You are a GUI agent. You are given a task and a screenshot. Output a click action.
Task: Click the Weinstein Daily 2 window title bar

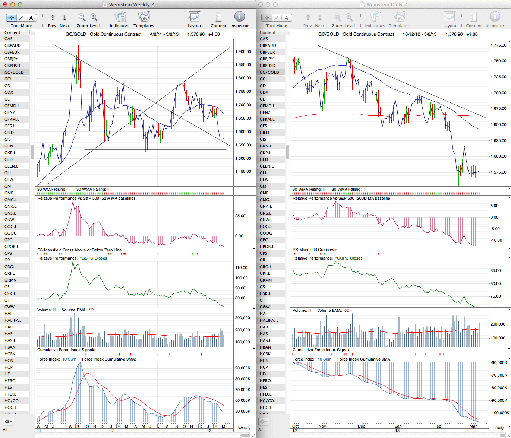383,4
